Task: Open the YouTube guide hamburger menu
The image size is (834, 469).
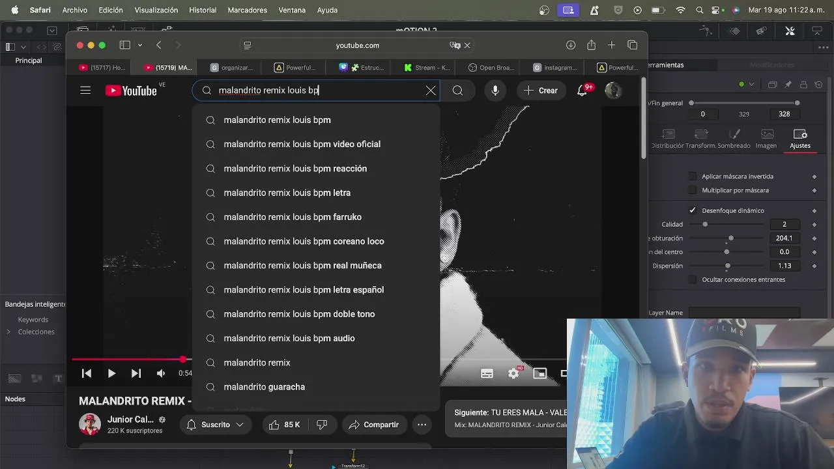Action: [85, 91]
